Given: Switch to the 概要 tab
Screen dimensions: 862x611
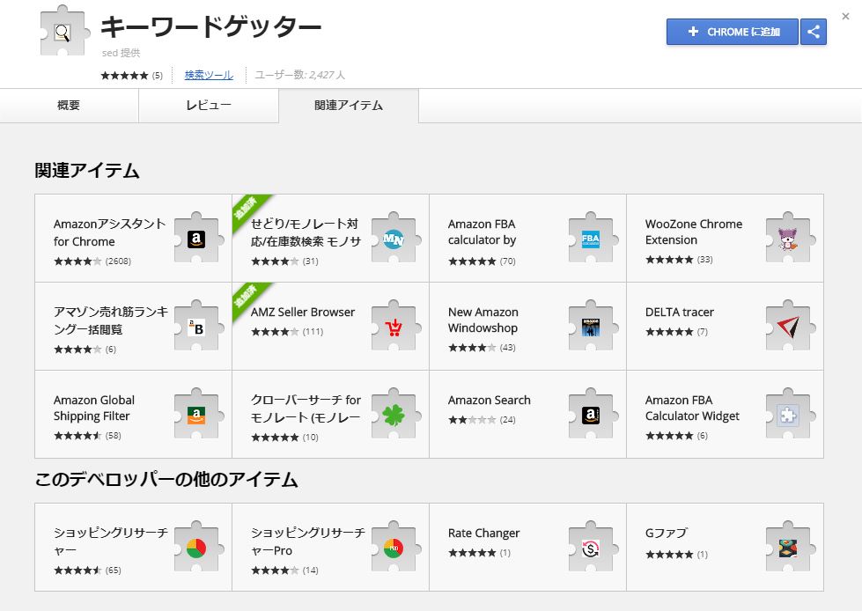Looking at the screenshot, I should tap(70, 106).
